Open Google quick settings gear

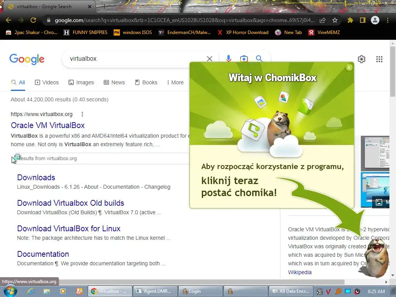click(362, 59)
